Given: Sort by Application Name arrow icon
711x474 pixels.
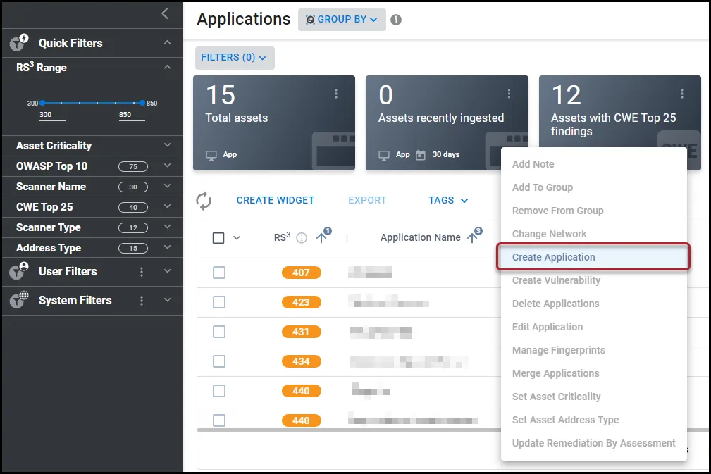Looking at the screenshot, I should [x=473, y=237].
